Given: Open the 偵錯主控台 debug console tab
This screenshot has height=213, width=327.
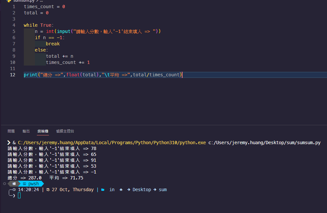Looking at the screenshot, I should (x=65, y=131).
